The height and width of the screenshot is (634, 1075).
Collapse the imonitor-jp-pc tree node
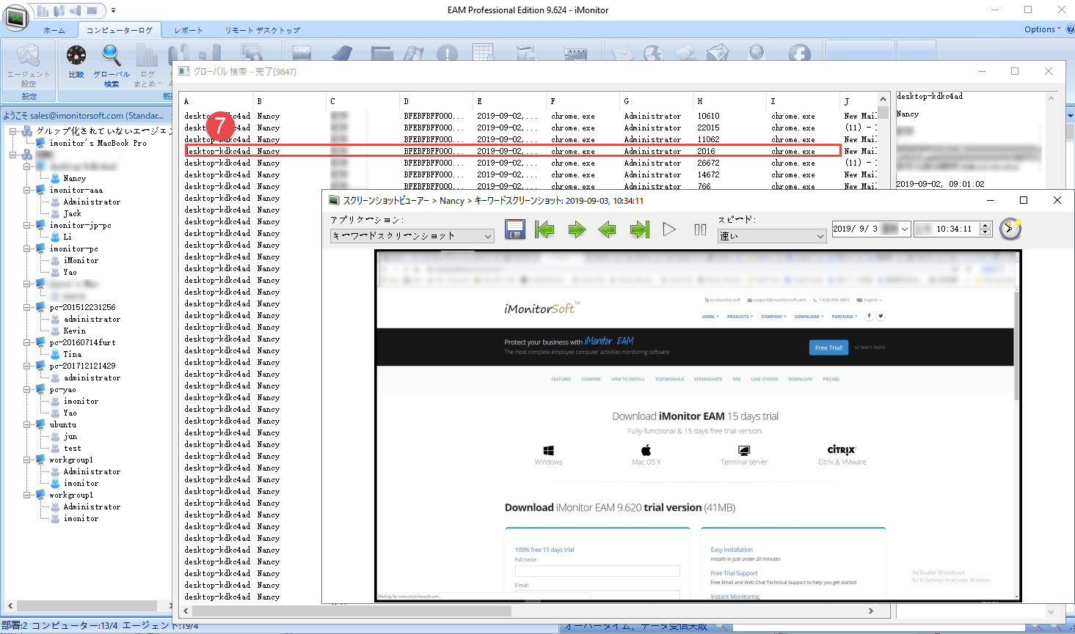27,225
